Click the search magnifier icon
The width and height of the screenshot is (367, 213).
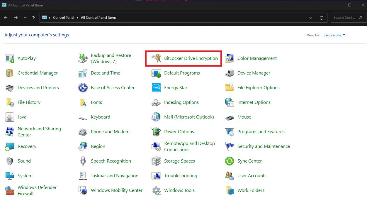(x=361, y=18)
